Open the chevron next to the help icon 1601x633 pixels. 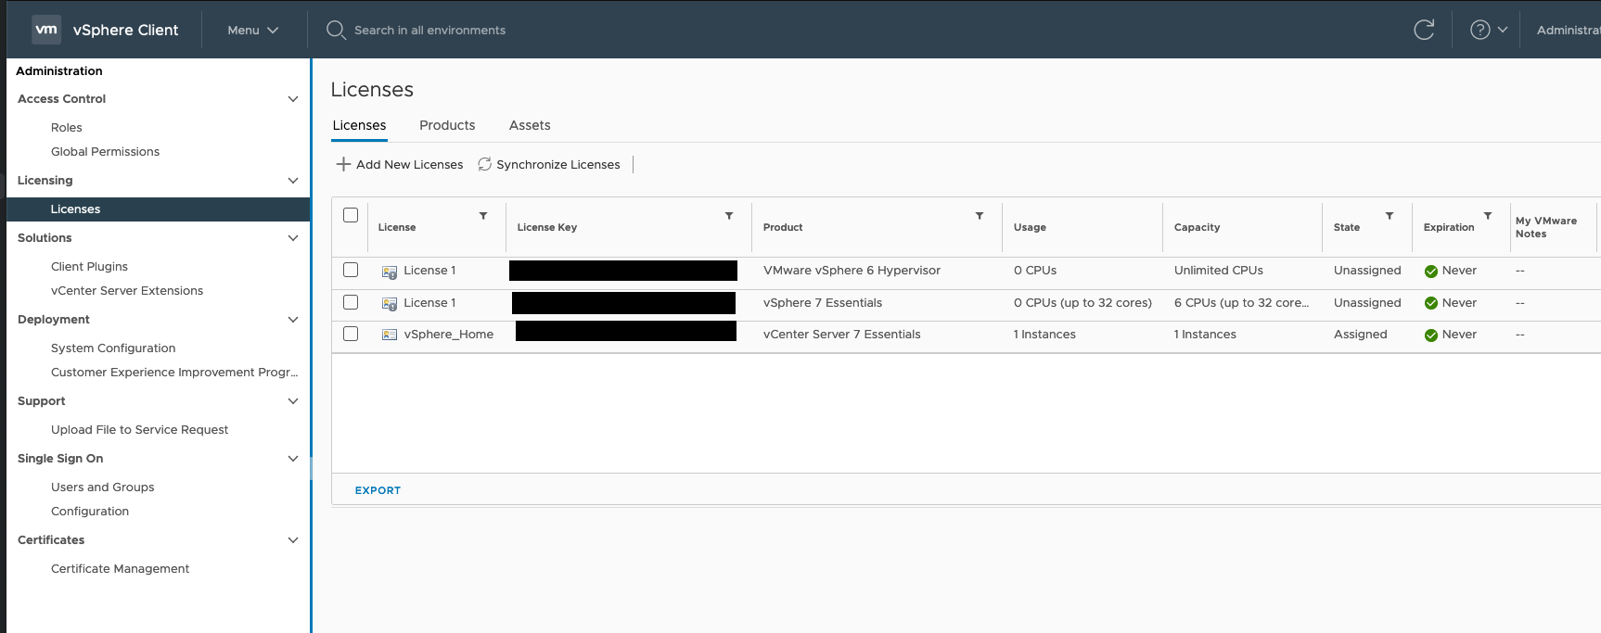pyautogui.click(x=1503, y=30)
